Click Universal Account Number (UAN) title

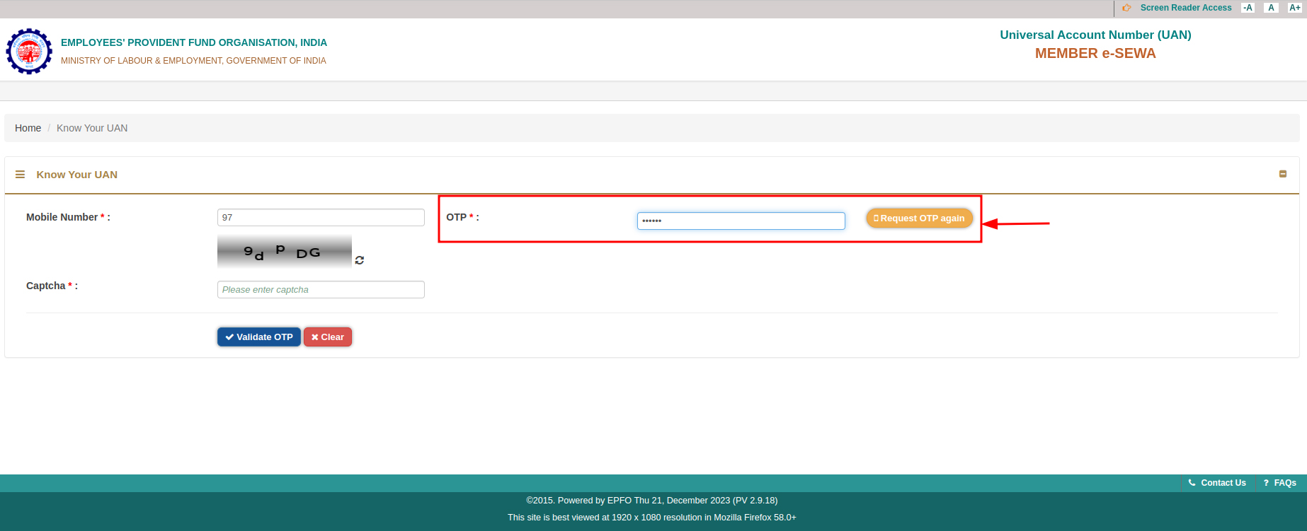pos(1095,35)
